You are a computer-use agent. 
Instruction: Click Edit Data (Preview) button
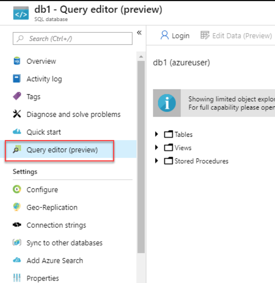pos(236,35)
